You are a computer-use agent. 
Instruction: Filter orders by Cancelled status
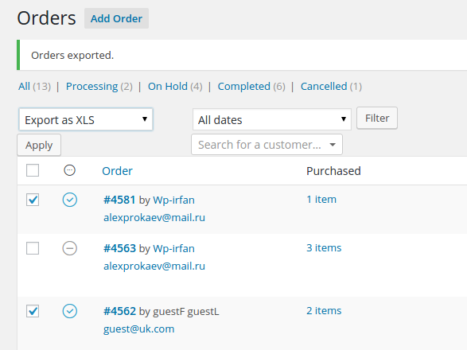pos(324,87)
